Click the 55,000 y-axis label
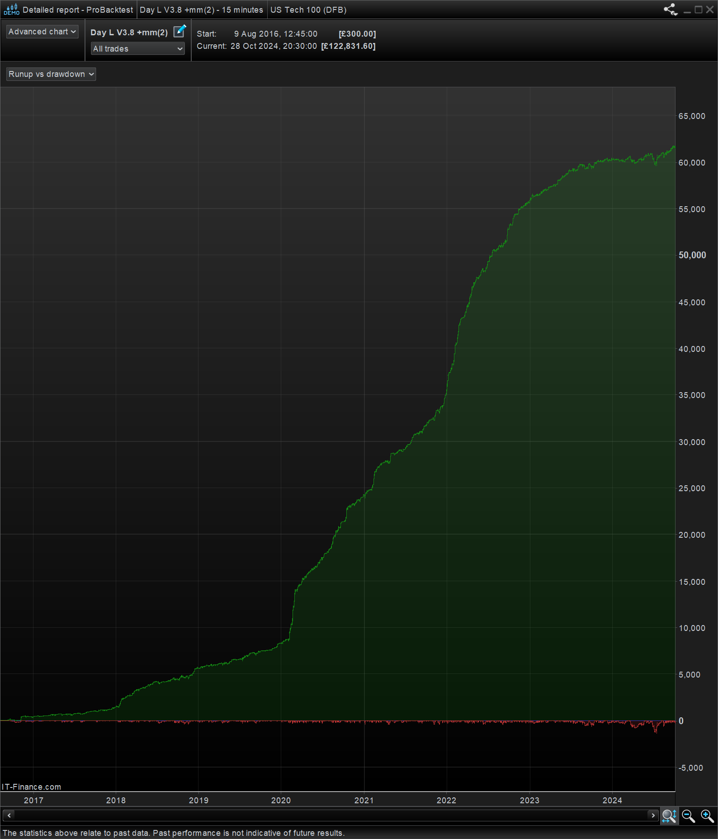Screen dimensions: 718x839 (x=692, y=209)
